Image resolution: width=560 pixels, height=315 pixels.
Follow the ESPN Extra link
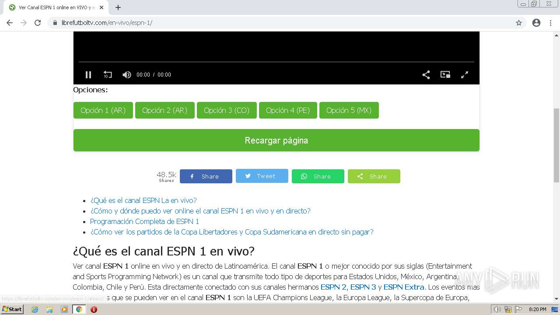click(x=404, y=287)
